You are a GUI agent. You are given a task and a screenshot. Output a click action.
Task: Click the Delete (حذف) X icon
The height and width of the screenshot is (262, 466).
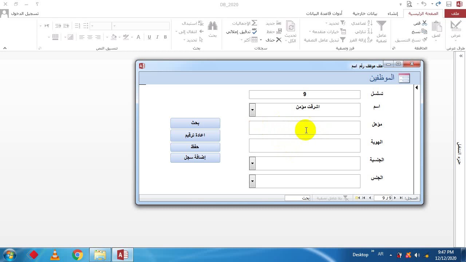pyautogui.click(x=279, y=40)
